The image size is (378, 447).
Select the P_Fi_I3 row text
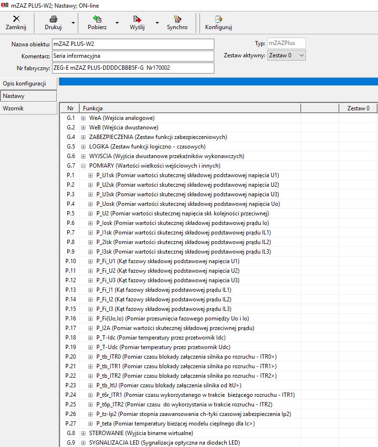(x=164, y=309)
